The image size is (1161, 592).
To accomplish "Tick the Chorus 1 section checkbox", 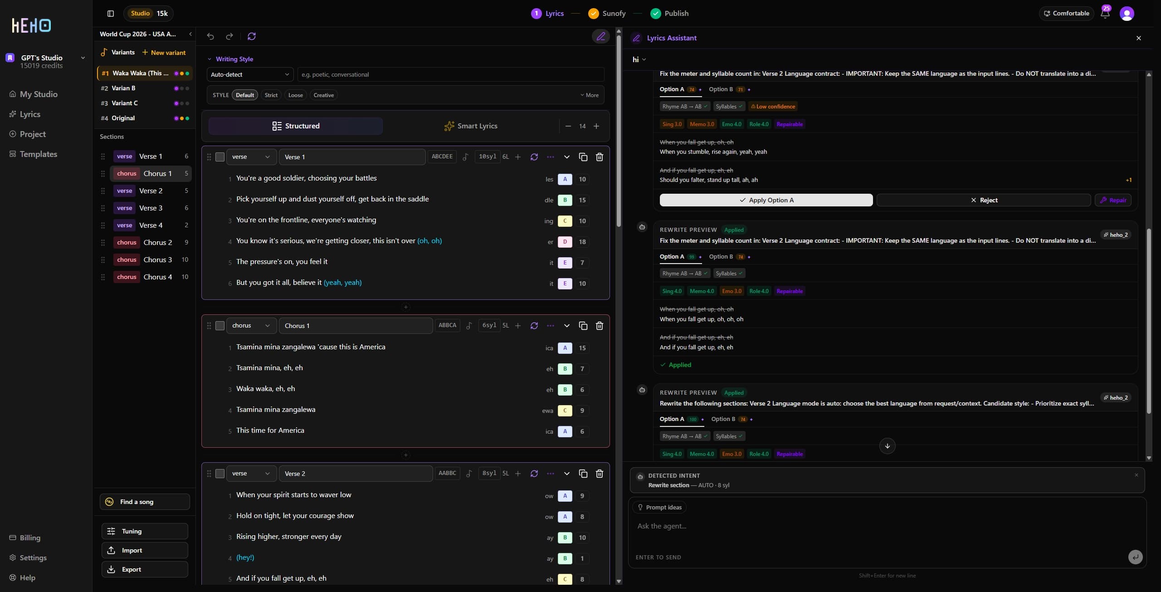I will (x=220, y=326).
